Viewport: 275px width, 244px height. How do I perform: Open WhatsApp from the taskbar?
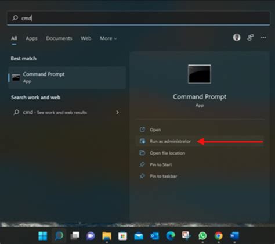click(202, 236)
